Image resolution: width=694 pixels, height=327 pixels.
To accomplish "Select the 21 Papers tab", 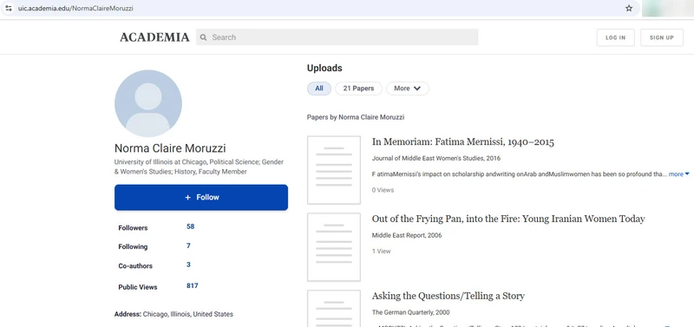I will pyautogui.click(x=358, y=88).
